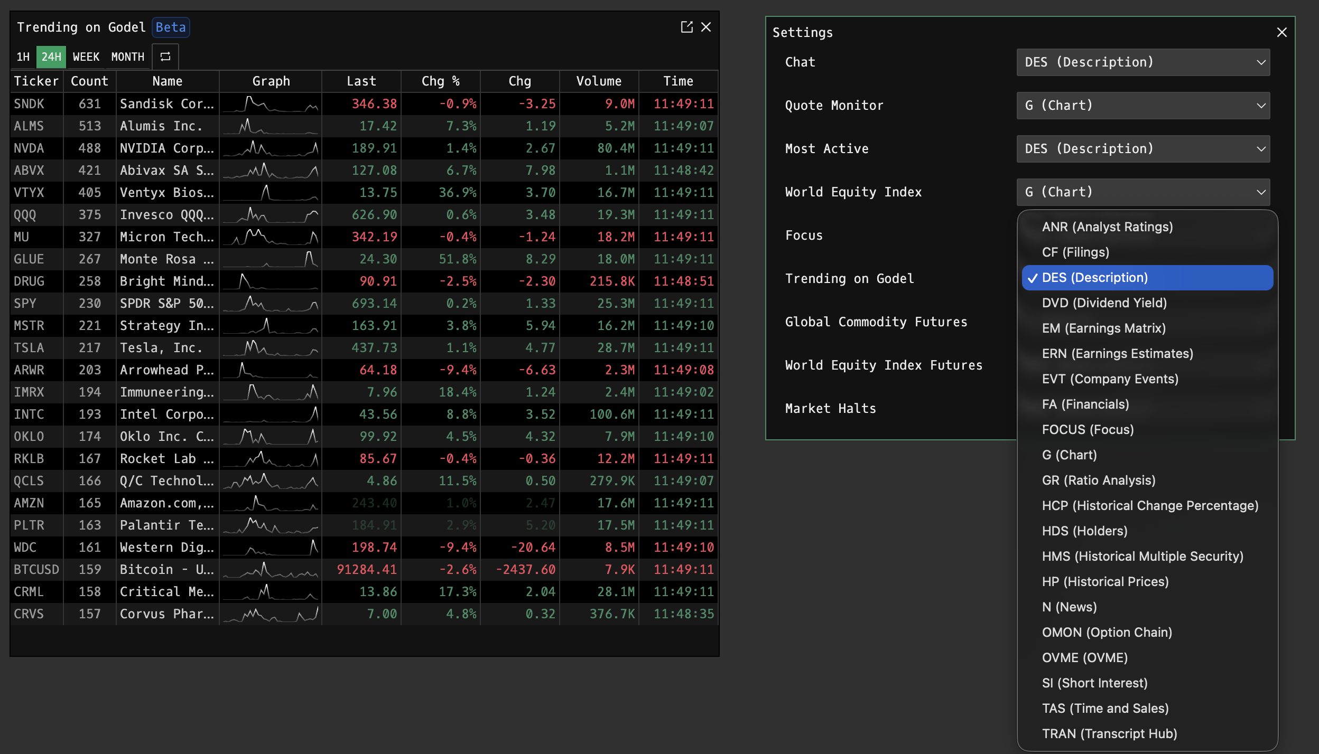Choose G (Chart) in open list

tap(1147, 455)
